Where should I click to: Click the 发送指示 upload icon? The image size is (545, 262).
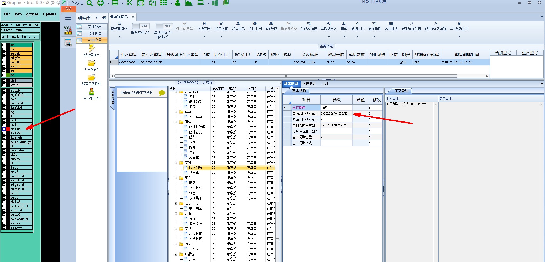point(238,24)
